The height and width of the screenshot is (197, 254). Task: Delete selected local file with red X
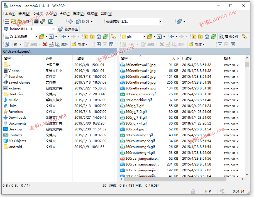[x=45, y=44]
